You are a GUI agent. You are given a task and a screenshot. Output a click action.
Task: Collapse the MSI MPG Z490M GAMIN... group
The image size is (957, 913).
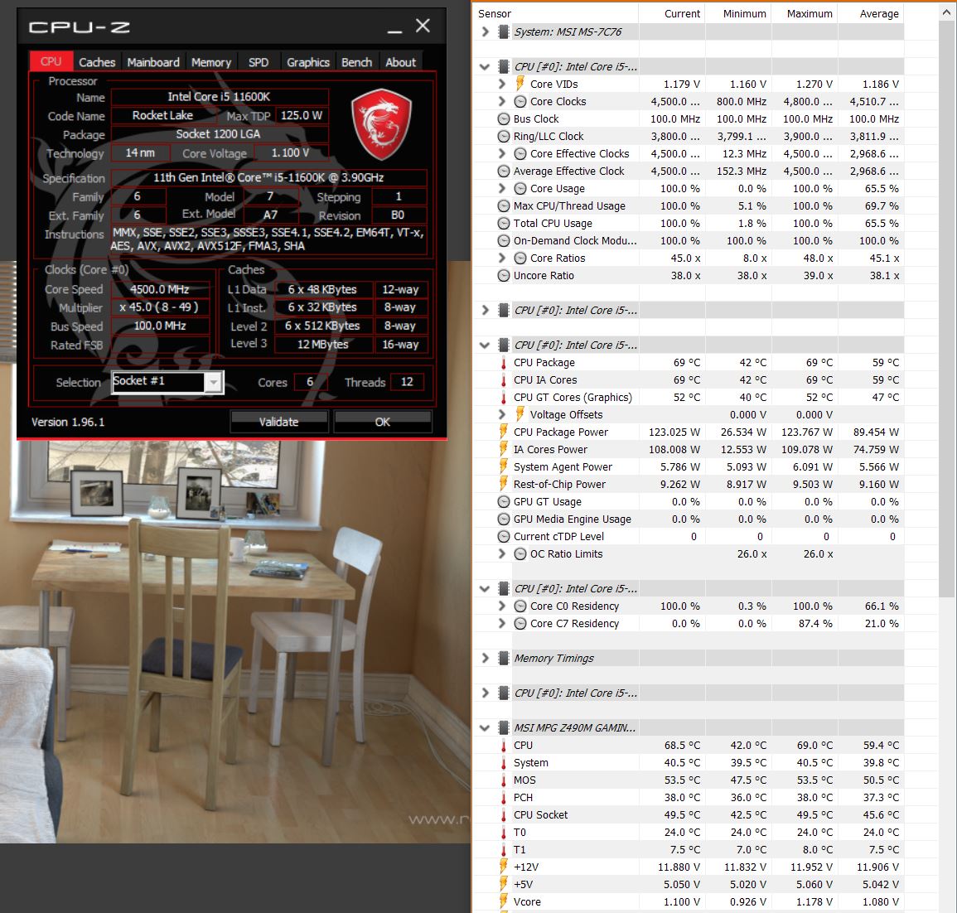click(x=486, y=727)
